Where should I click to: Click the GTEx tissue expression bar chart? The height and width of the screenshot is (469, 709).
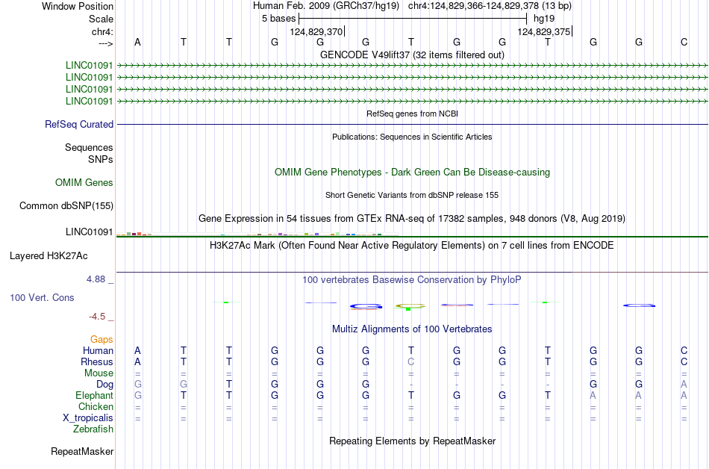click(257, 234)
